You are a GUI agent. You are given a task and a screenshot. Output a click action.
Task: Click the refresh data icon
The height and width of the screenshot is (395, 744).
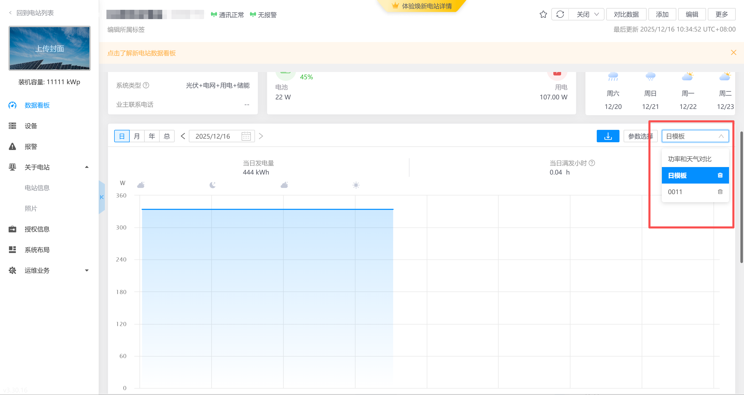pos(560,14)
